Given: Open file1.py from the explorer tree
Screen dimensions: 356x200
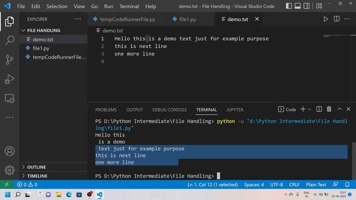Looking at the screenshot, I should coord(53,48).
